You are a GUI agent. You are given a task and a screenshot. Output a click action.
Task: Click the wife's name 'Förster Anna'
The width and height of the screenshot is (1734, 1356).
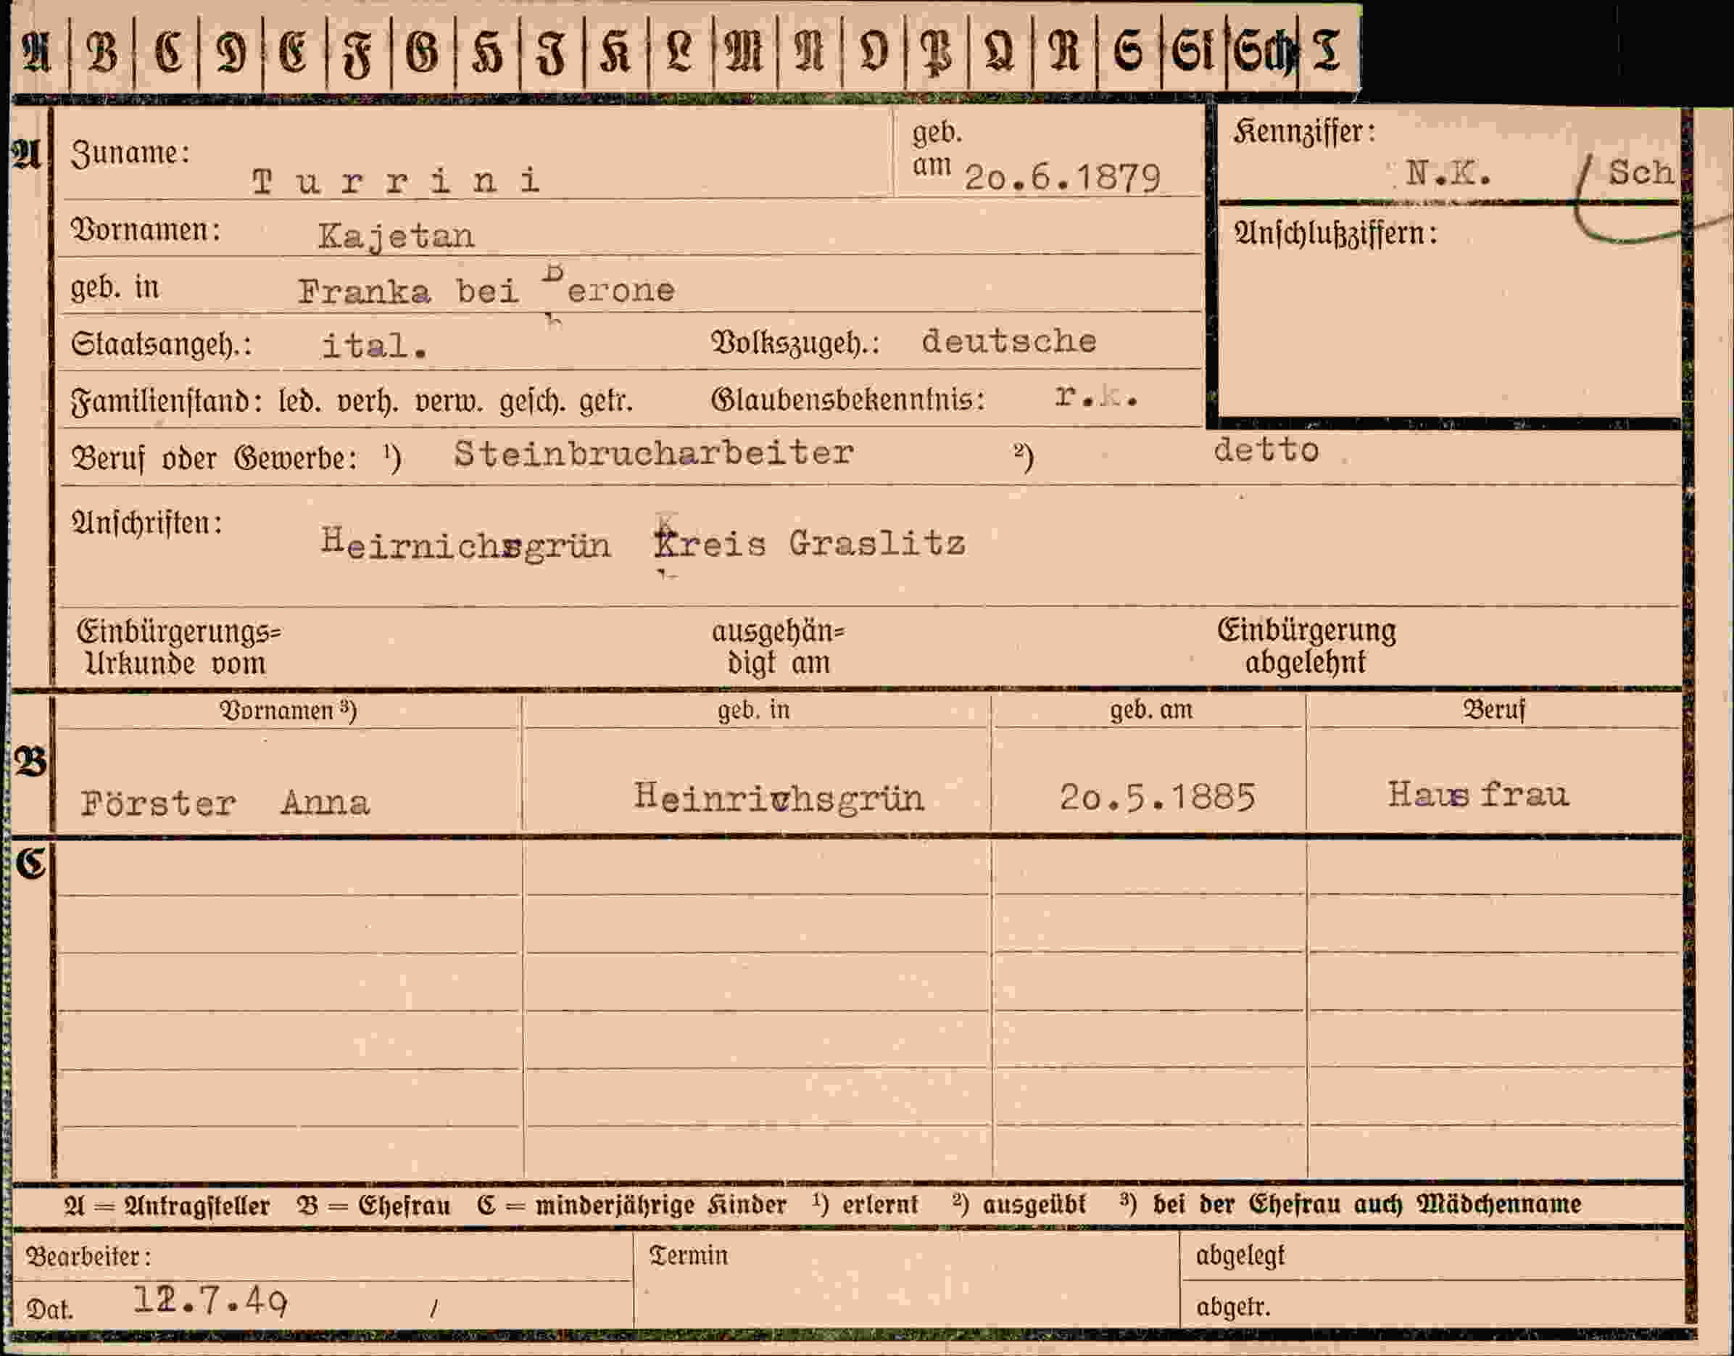(x=225, y=803)
